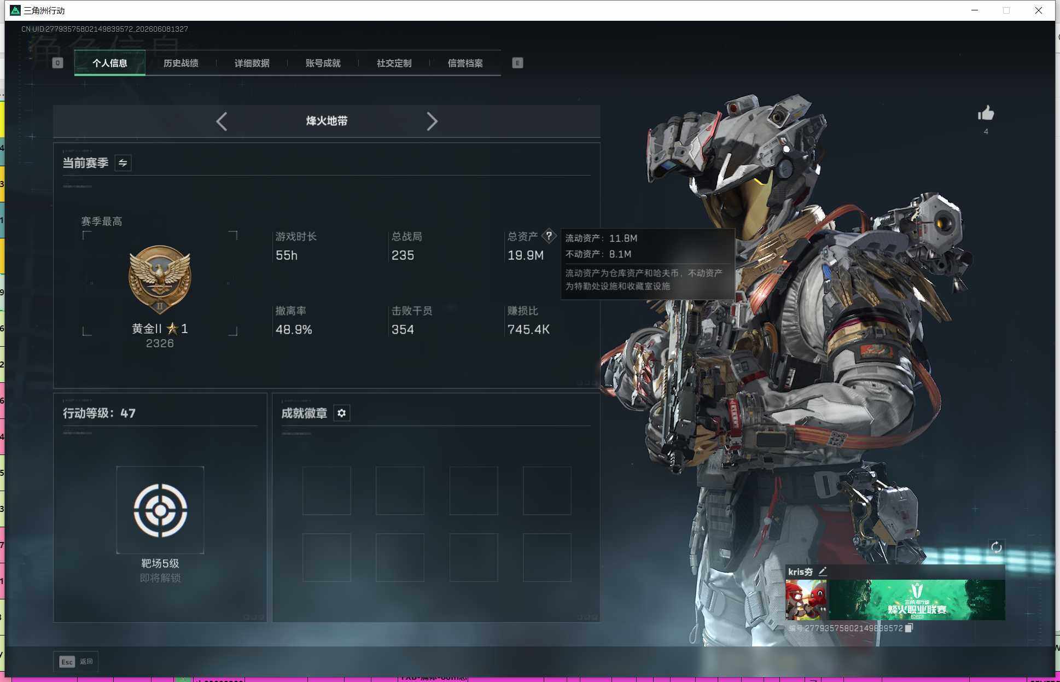Click the rotate character refresh icon
Image resolution: width=1060 pixels, height=682 pixels.
(x=996, y=547)
